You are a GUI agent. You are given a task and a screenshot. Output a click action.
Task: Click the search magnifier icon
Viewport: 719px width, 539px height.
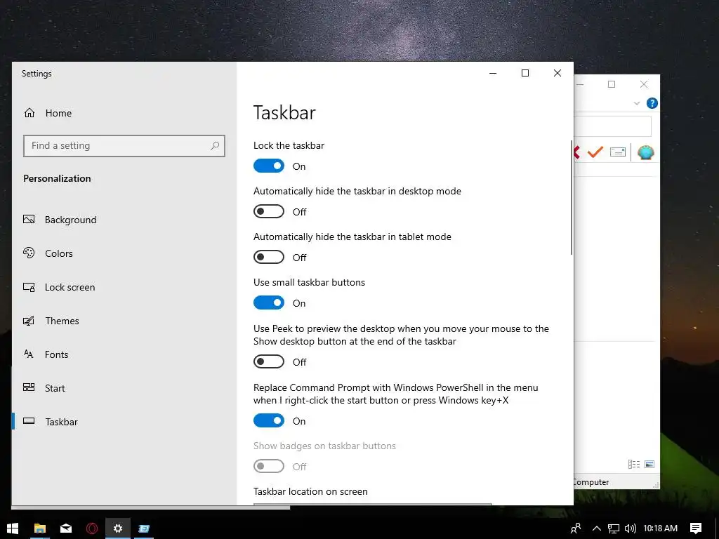pos(215,146)
